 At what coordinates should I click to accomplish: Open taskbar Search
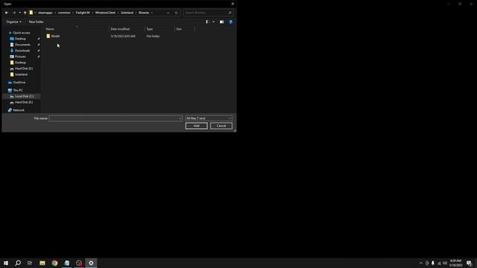(18, 263)
